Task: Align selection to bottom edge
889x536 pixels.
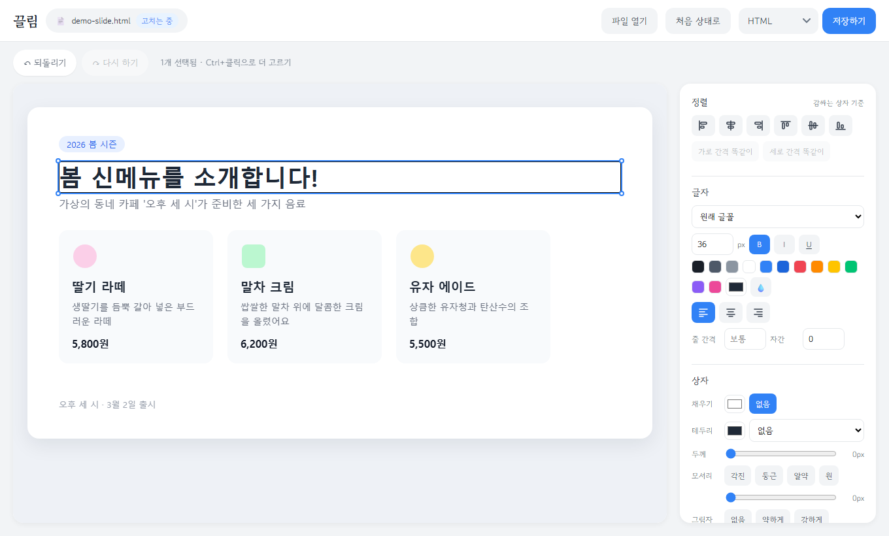Action: [841, 125]
